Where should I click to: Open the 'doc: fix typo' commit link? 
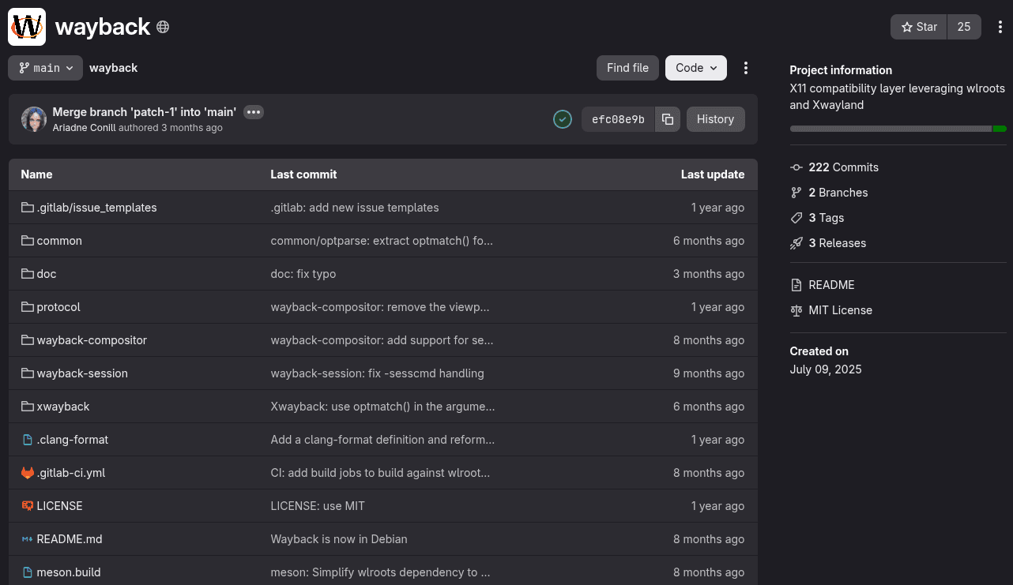point(303,274)
